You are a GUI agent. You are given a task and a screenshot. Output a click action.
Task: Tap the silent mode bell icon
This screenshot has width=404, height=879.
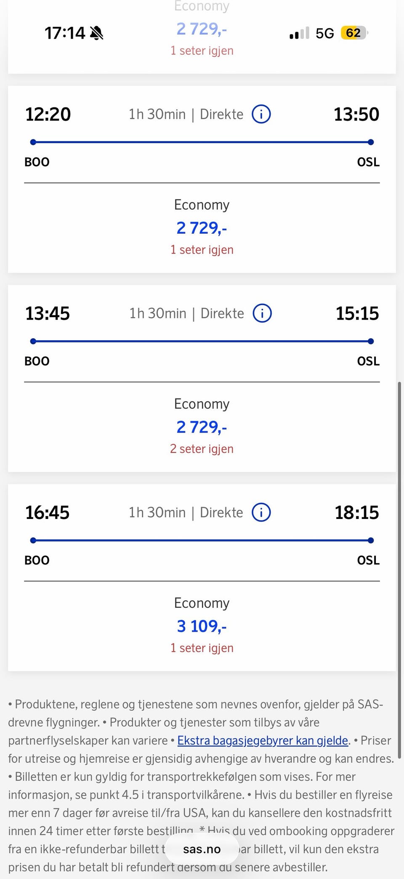(x=97, y=33)
